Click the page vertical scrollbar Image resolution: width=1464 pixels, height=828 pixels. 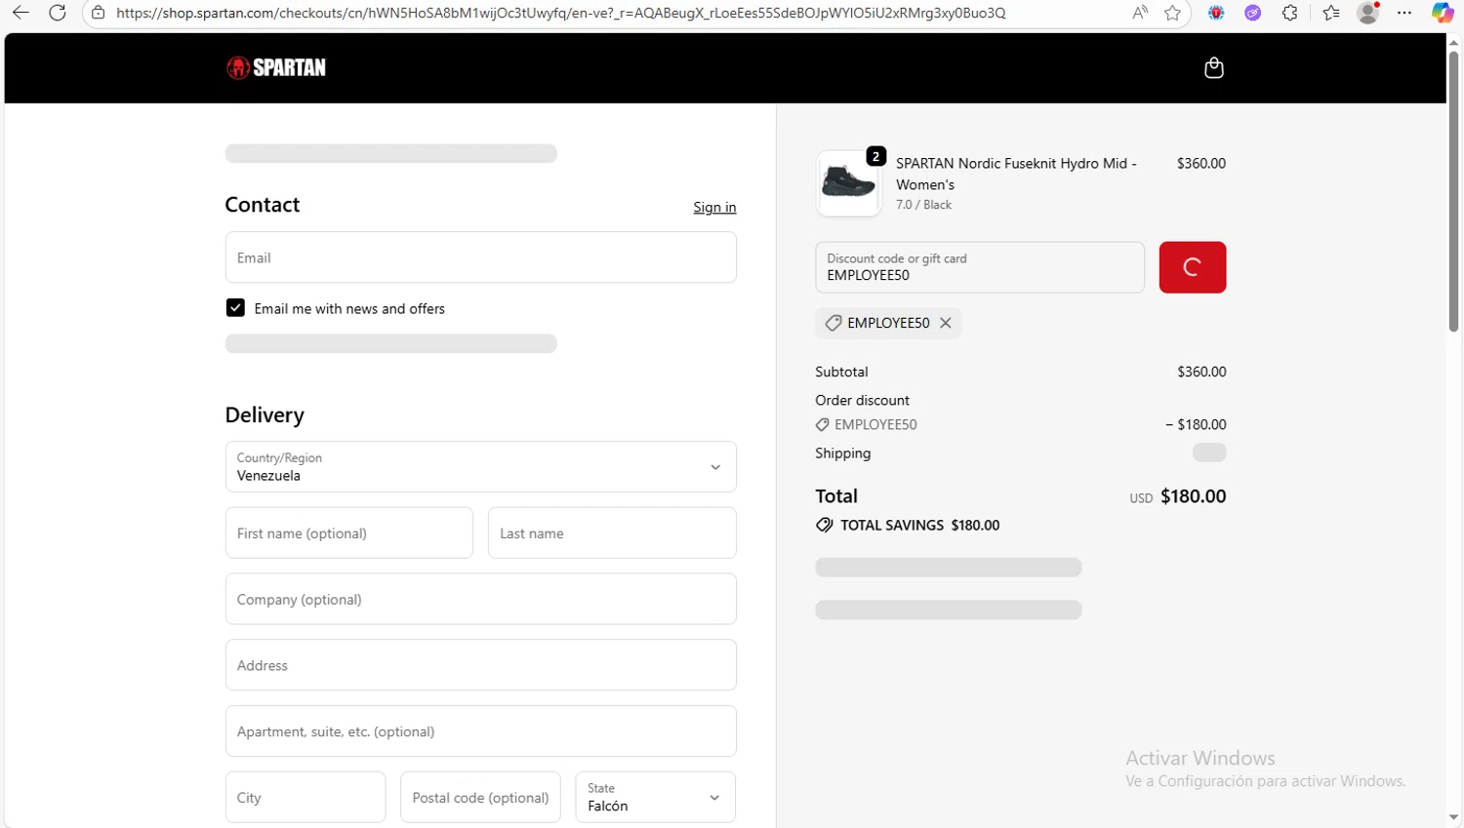tap(1453, 195)
